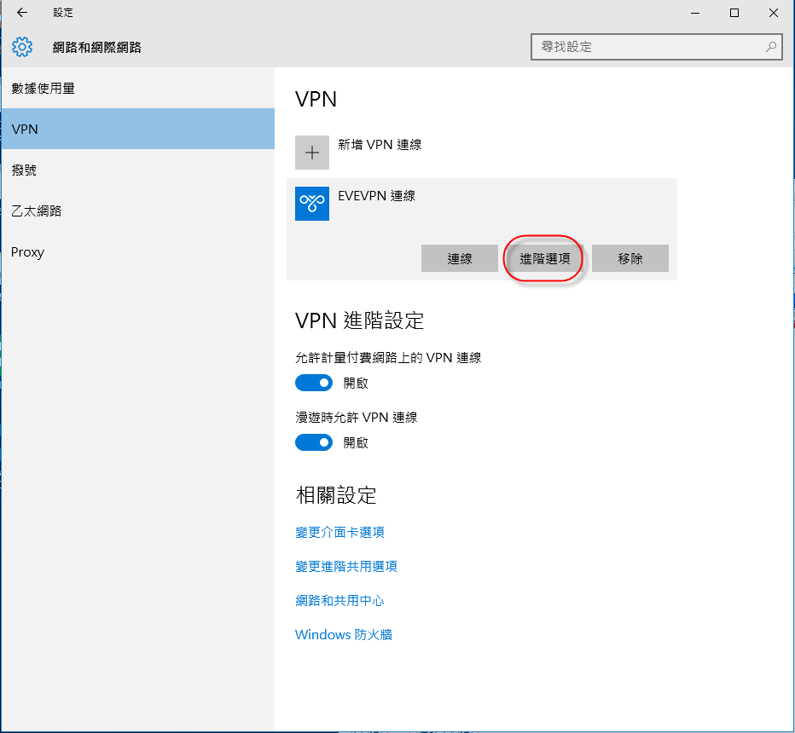This screenshot has width=795, height=733.
Task: Click the EVEVPN connection icon
Action: pos(312,204)
